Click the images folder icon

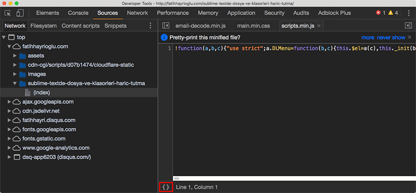point(22,74)
